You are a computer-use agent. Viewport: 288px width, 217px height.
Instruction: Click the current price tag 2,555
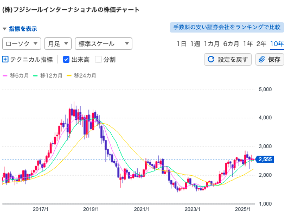pos(265,159)
